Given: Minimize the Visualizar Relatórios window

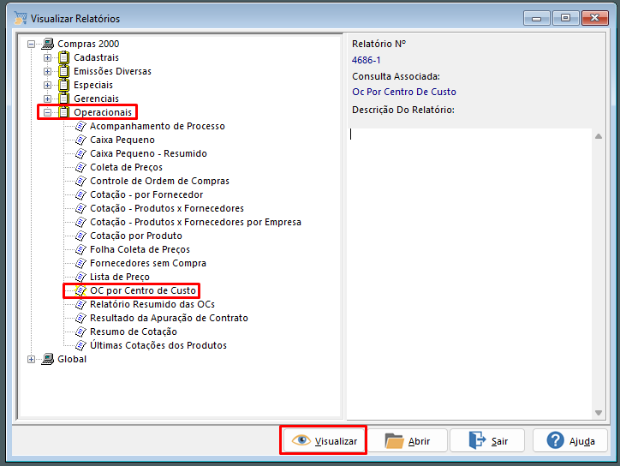Looking at the screenshot, I should (x=537, y=18).
